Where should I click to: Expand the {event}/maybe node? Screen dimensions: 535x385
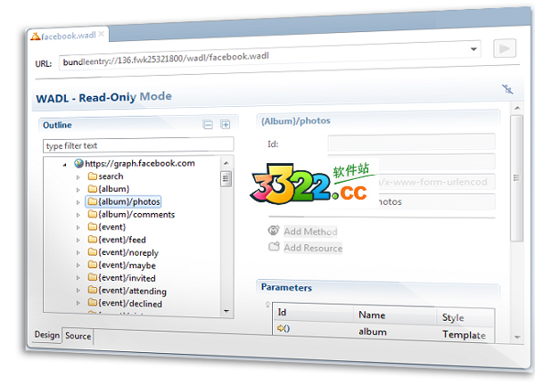tap(78, 266)
